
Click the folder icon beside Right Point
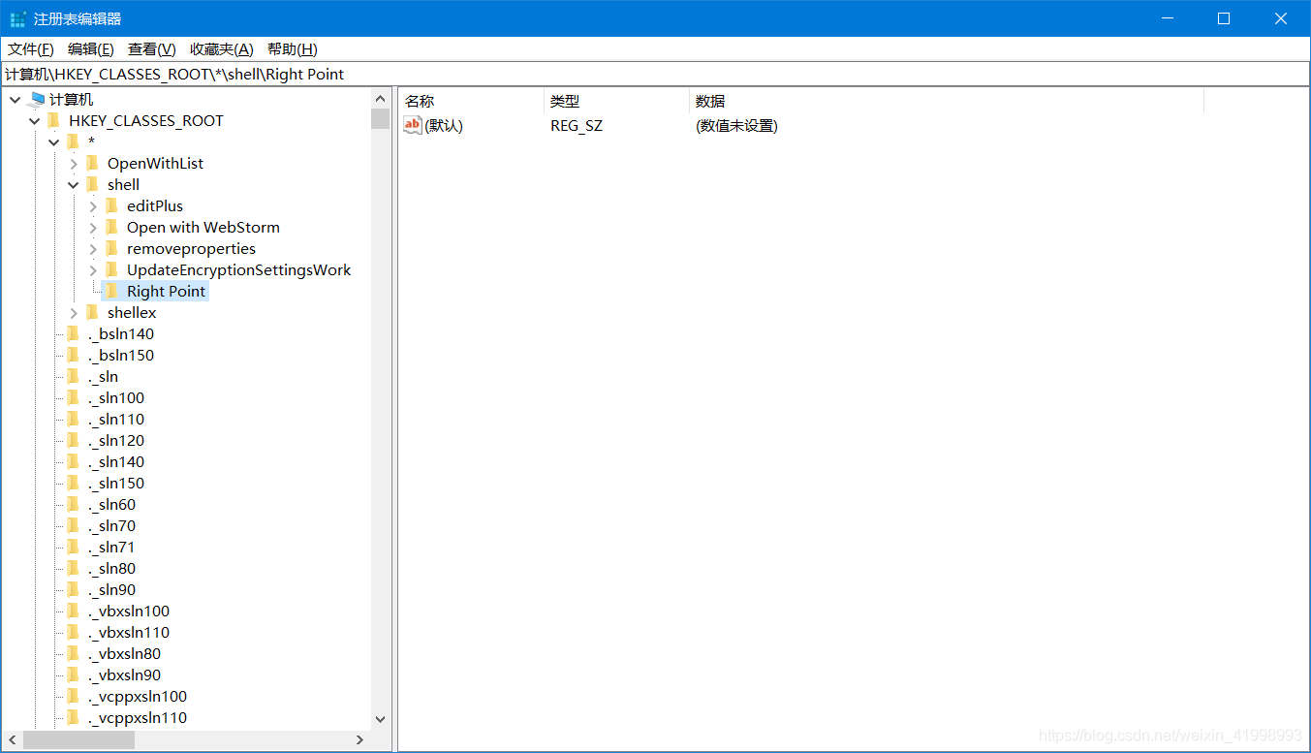[x=111, y=291]
